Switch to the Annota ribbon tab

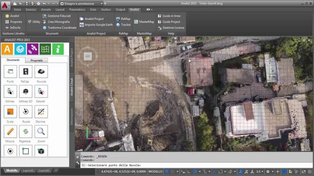pyautogui.click(x=46, y=9)
